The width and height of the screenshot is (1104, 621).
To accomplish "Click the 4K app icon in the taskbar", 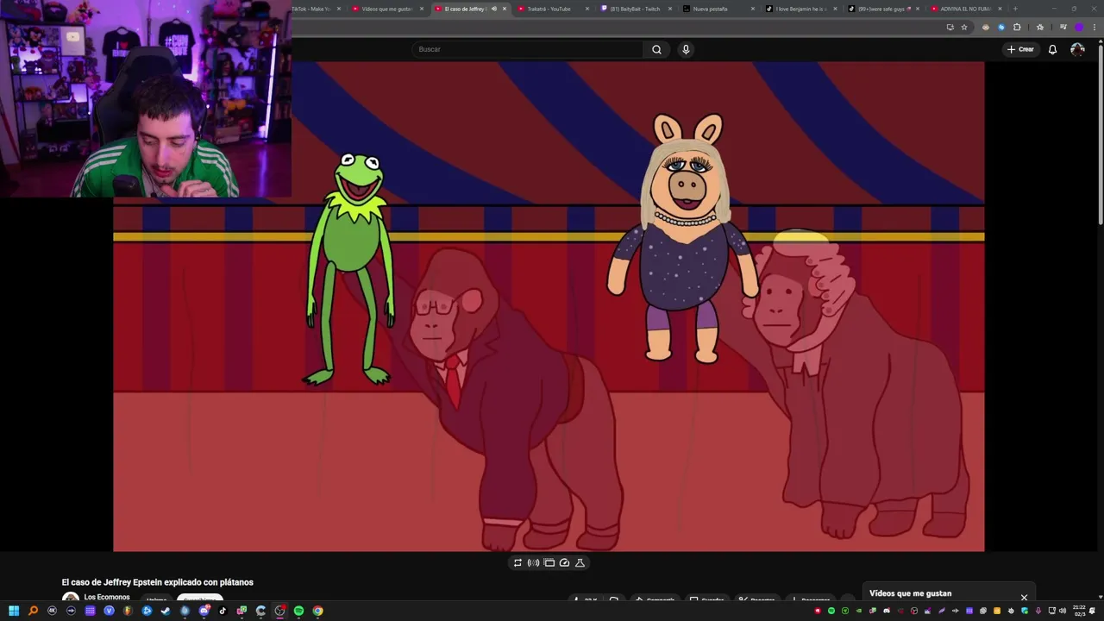I will point(52,611).
